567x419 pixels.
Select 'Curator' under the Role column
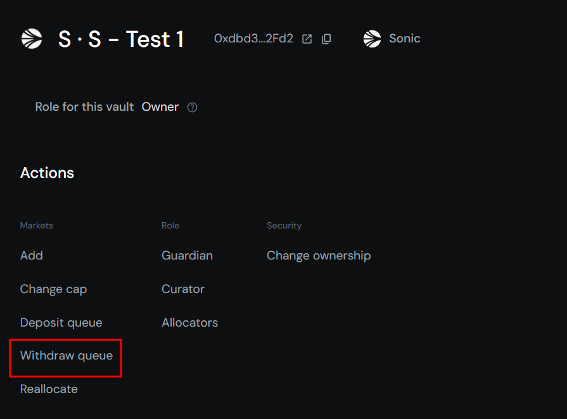pyautogui.click(x=183, y=289)
